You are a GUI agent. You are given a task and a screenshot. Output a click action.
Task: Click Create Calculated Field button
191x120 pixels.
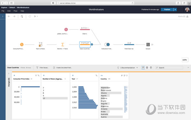click(62, 68)
